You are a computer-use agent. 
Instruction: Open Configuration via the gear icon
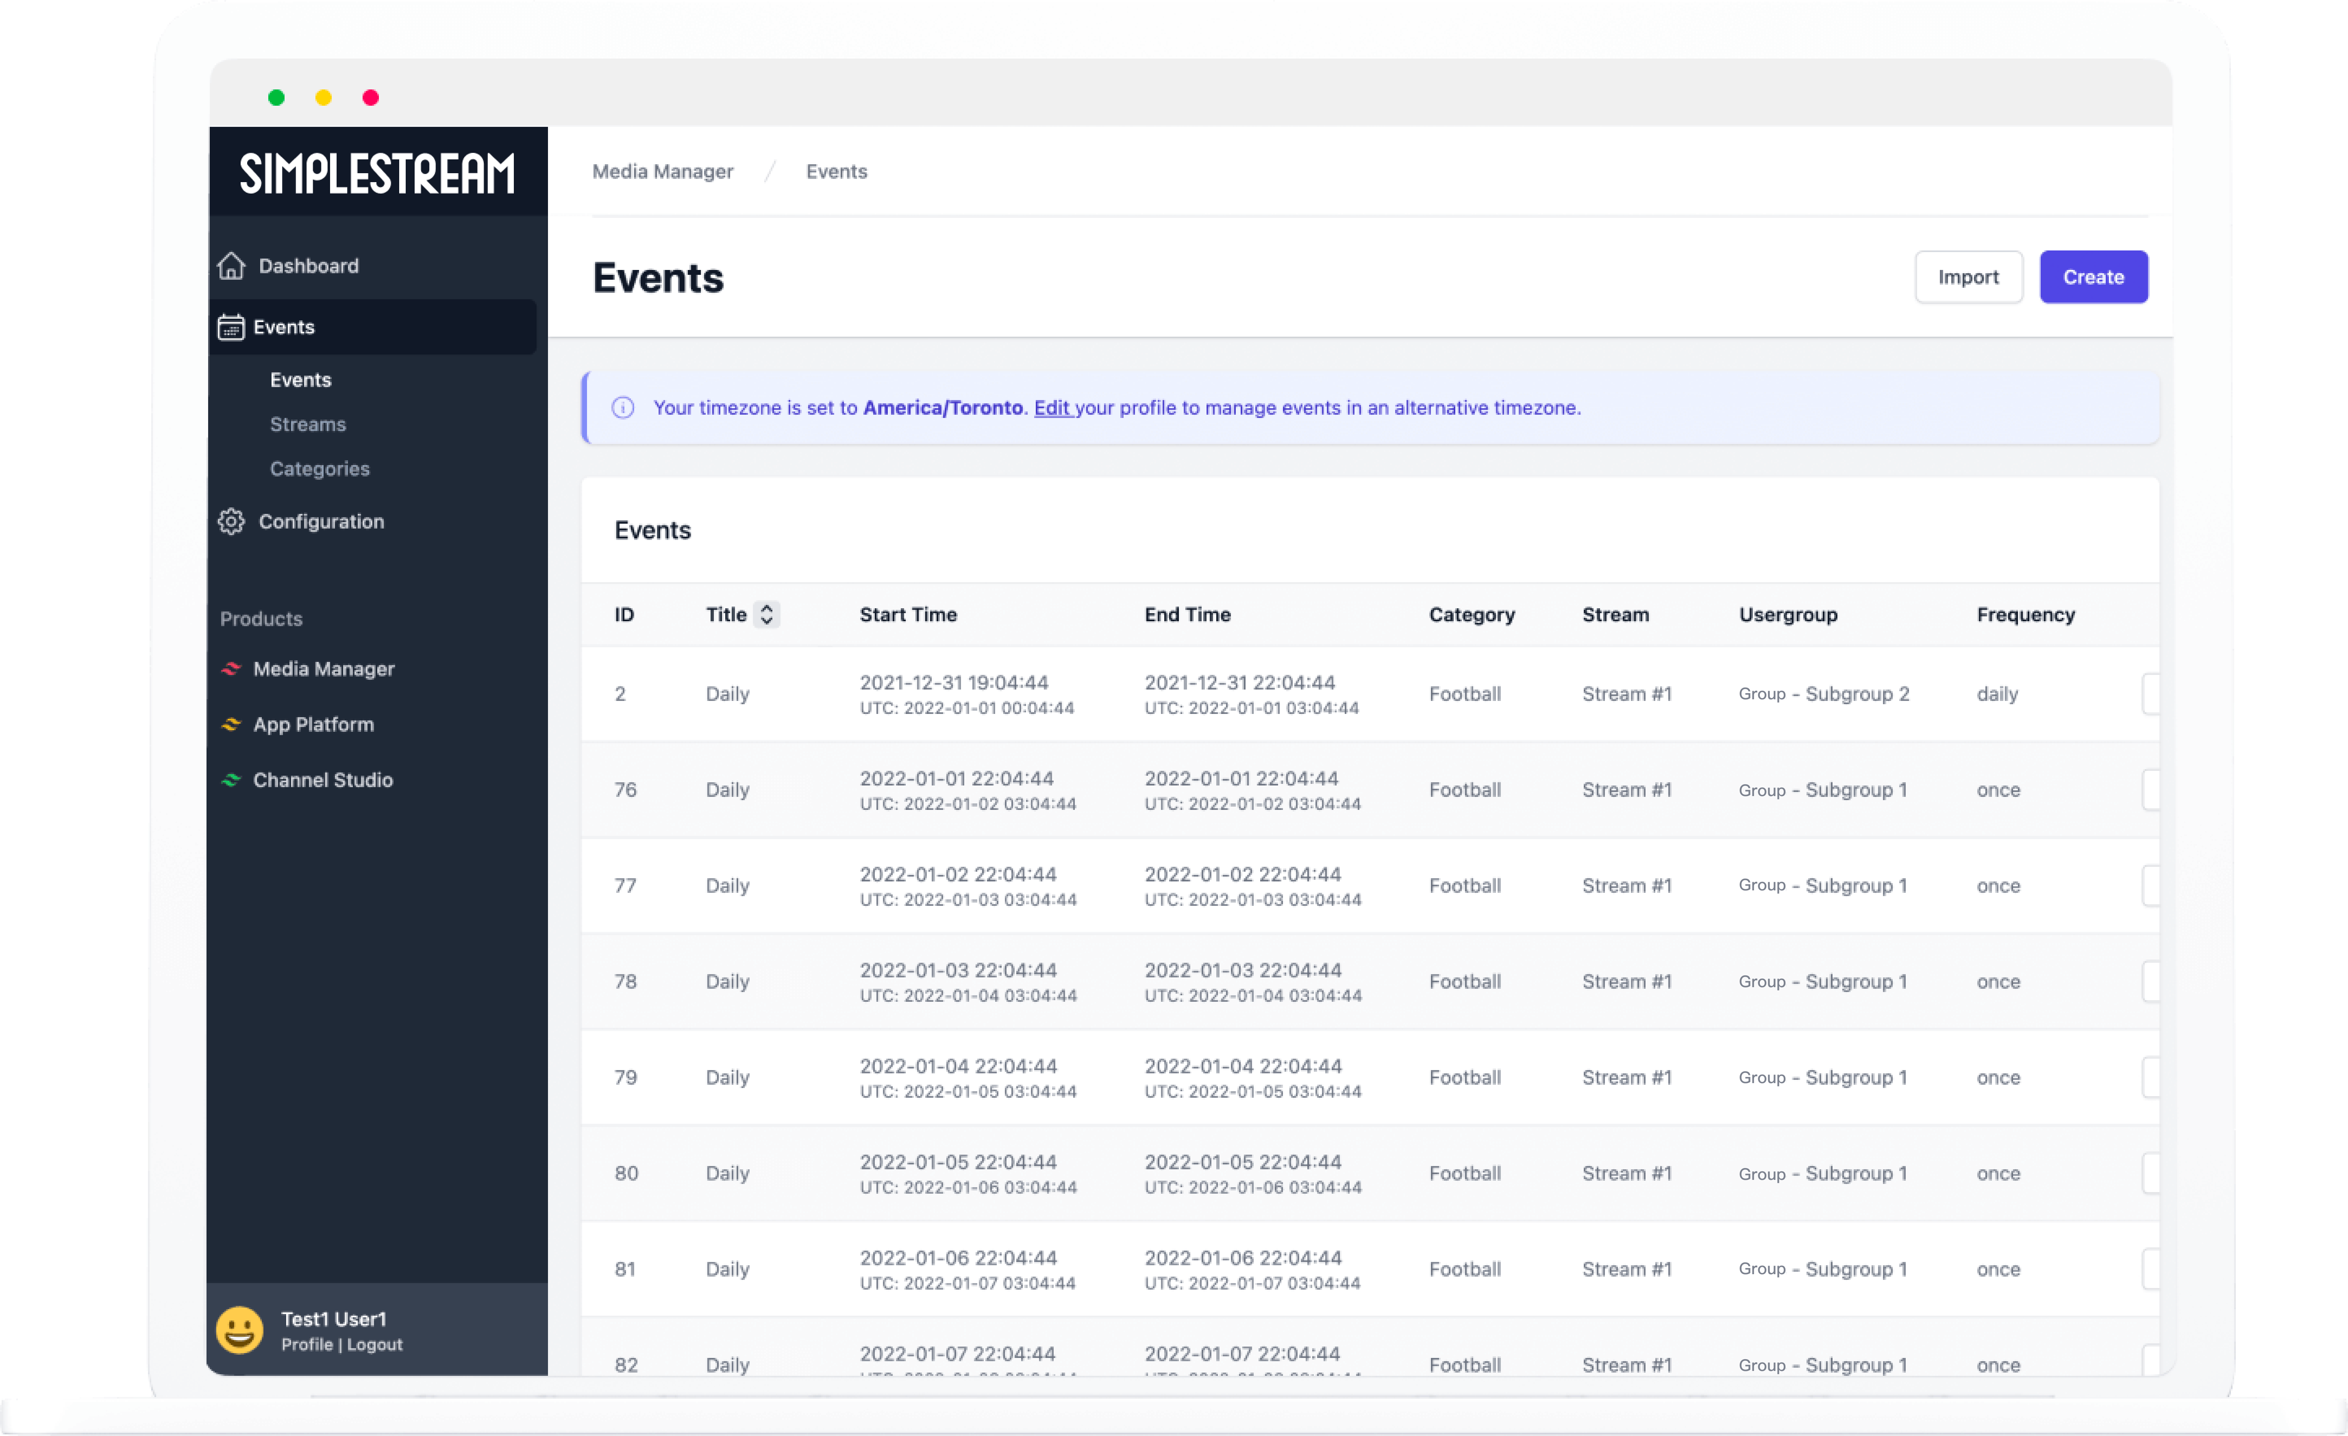230,521
